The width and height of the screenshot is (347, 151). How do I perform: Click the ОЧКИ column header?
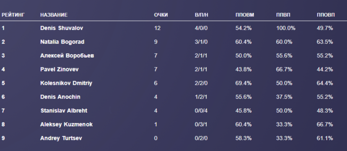[x=161, y=15]
